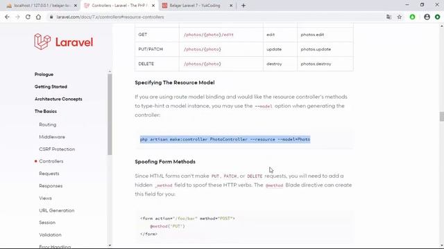Open the Session docs link
This screenshot has height=249, width=444.
47,223
